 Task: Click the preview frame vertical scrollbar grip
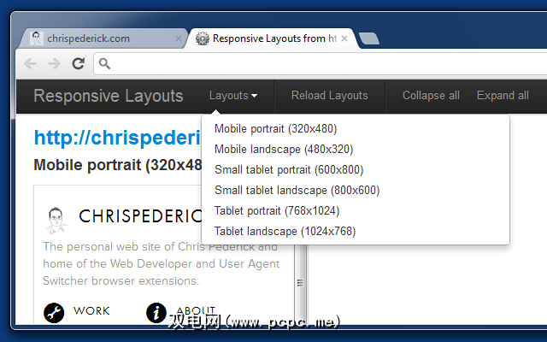pyautogui.click(x=300, y=283)
